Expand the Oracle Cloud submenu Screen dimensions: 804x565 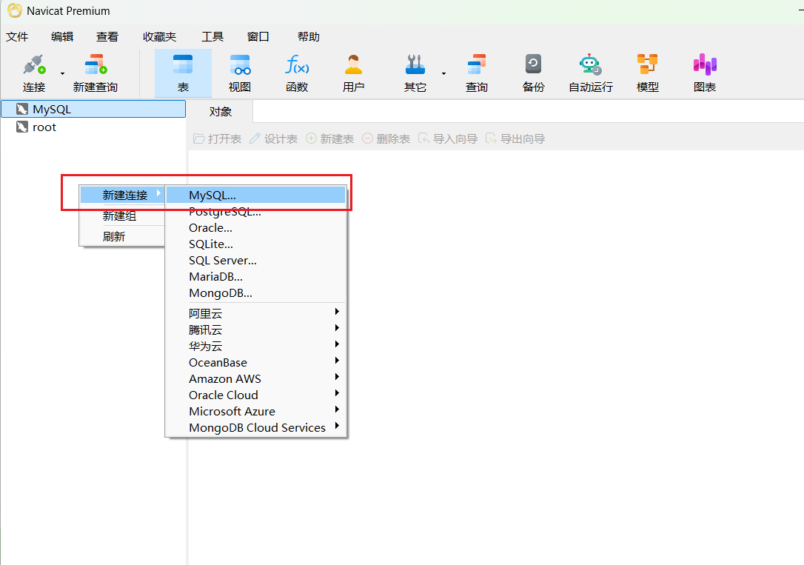(x=255, y=395)
